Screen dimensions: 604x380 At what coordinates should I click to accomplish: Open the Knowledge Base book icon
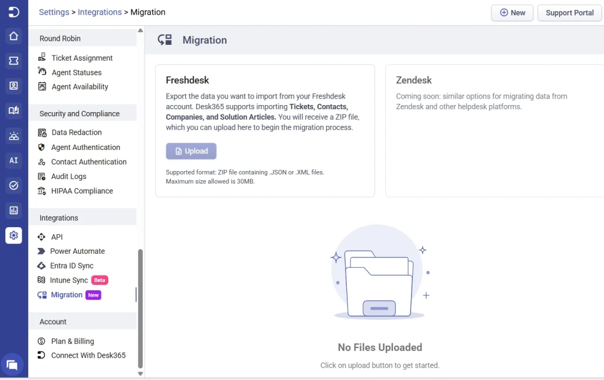[14, 110]
